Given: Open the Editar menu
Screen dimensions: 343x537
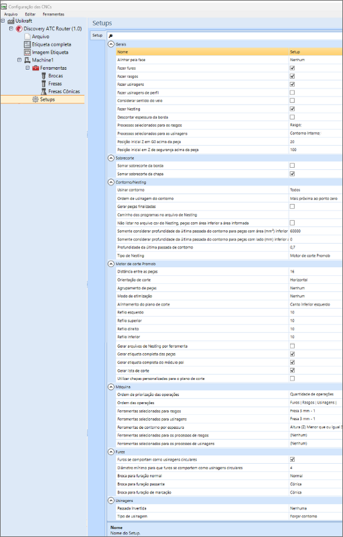Looking at the screenshot, I should 30,14.
